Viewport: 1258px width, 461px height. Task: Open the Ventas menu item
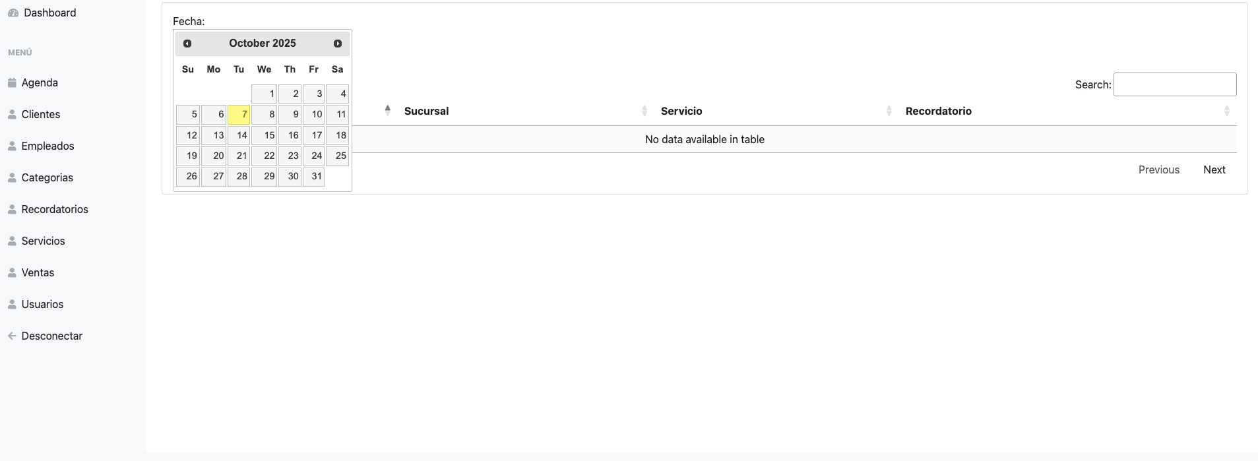coord(38,273)
